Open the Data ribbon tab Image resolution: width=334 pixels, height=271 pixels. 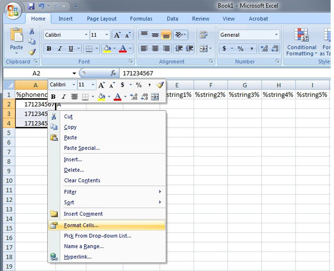(x=173, y=19)
